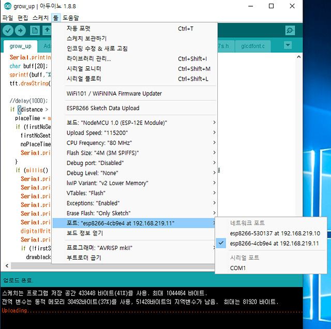331x329 pixels.
Task: Choose 자동 포맷 menu item
Action: (x=134, y=28)
